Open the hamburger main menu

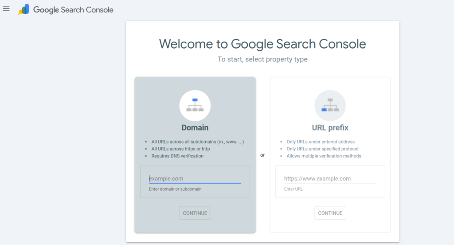6,9
